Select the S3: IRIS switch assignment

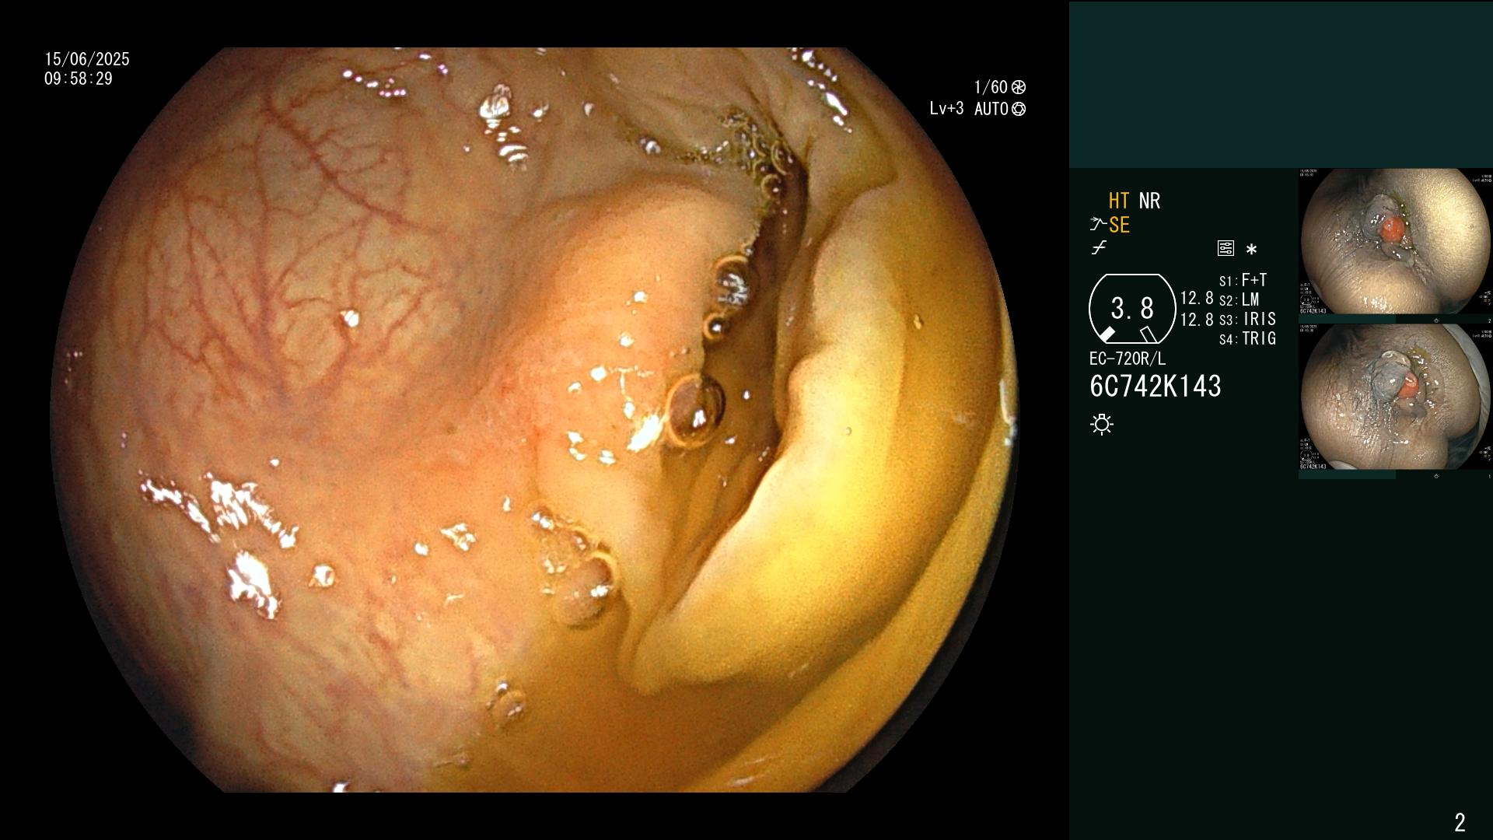(1248, 319)
